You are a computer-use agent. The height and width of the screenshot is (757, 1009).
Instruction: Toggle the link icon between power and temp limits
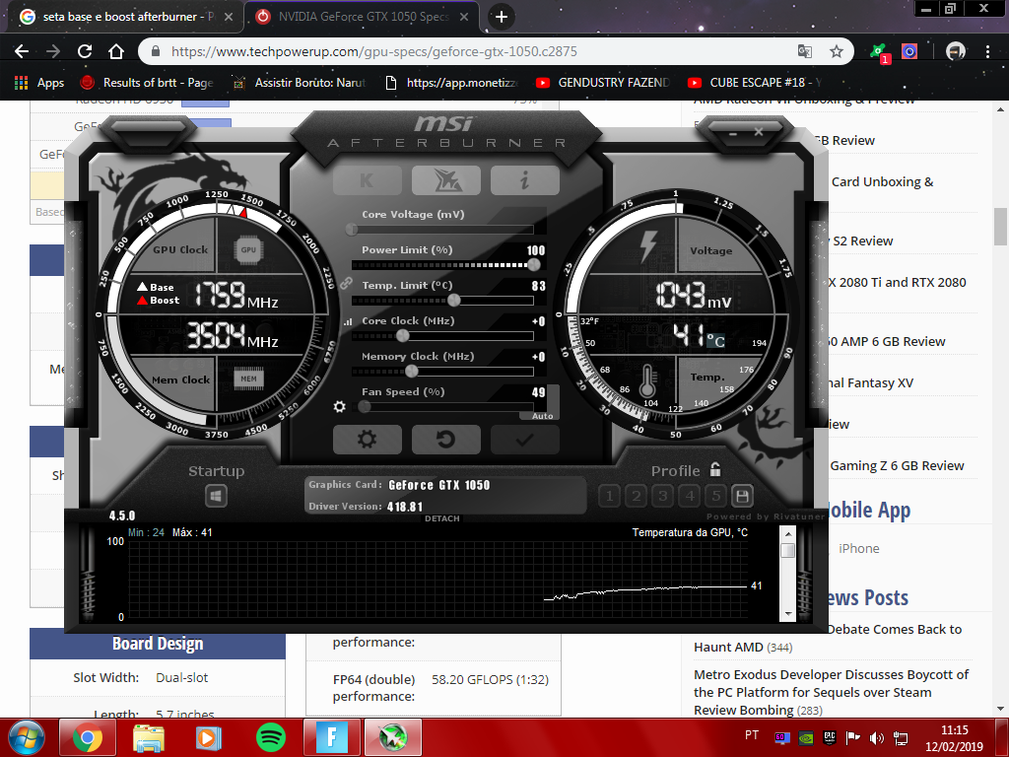click(346, 283)
